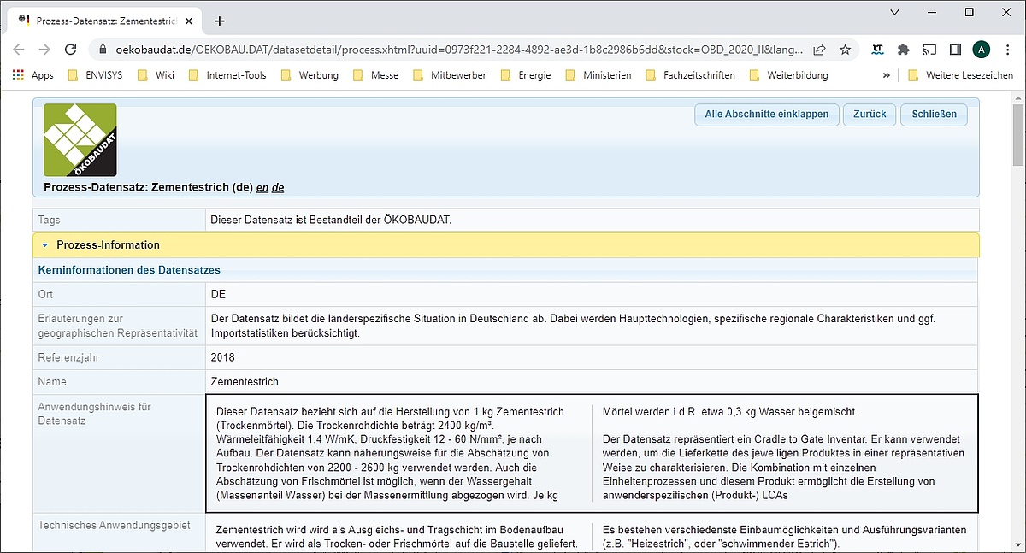Open the Weitere Lesezeichen folder

[960, 75]
